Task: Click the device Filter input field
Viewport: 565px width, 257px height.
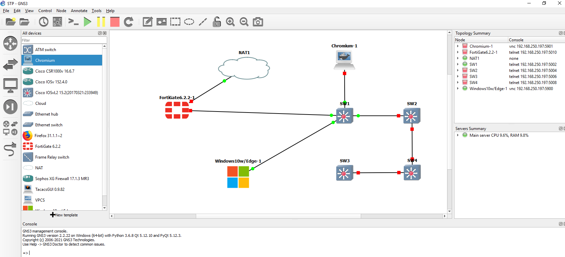Action: click(x=64, y=40)
